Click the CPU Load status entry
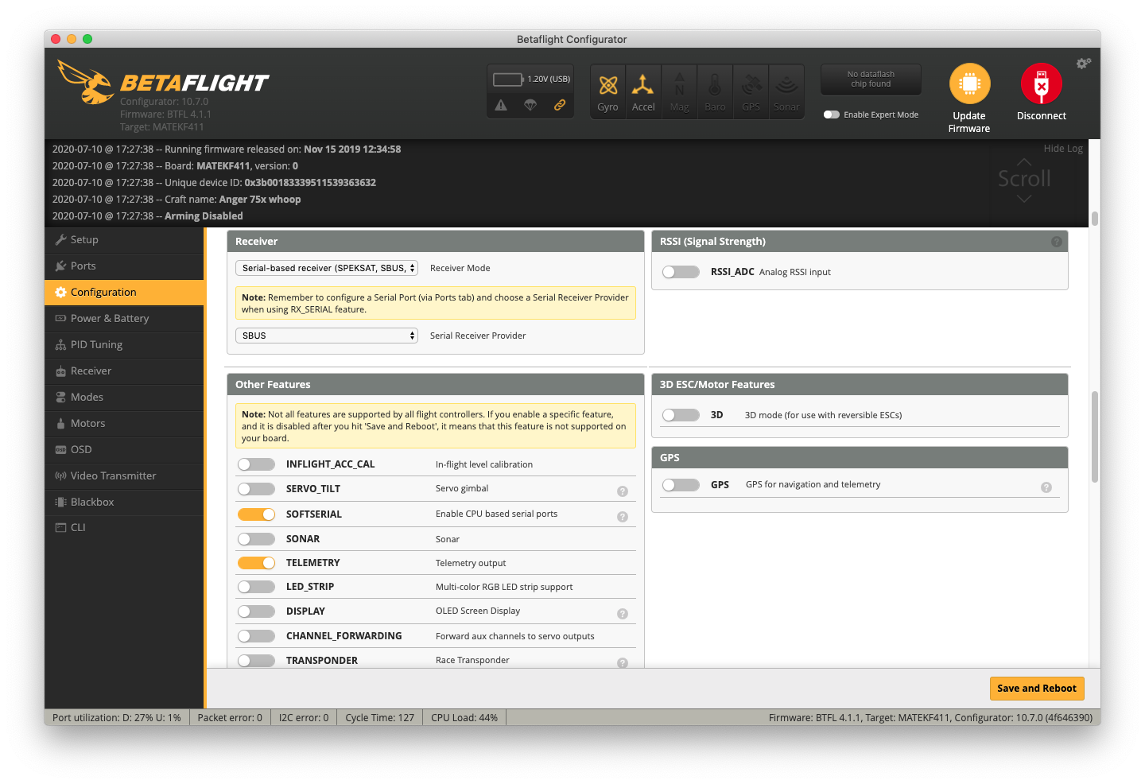This screenshot has height=784, width=1145. pos(464,718)
